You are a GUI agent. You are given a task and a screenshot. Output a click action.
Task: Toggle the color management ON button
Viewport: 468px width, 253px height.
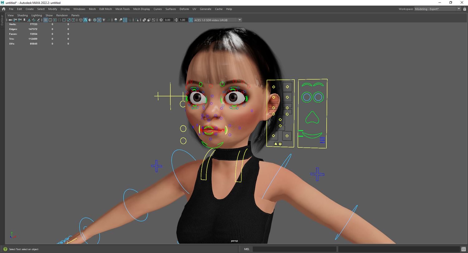191,20
